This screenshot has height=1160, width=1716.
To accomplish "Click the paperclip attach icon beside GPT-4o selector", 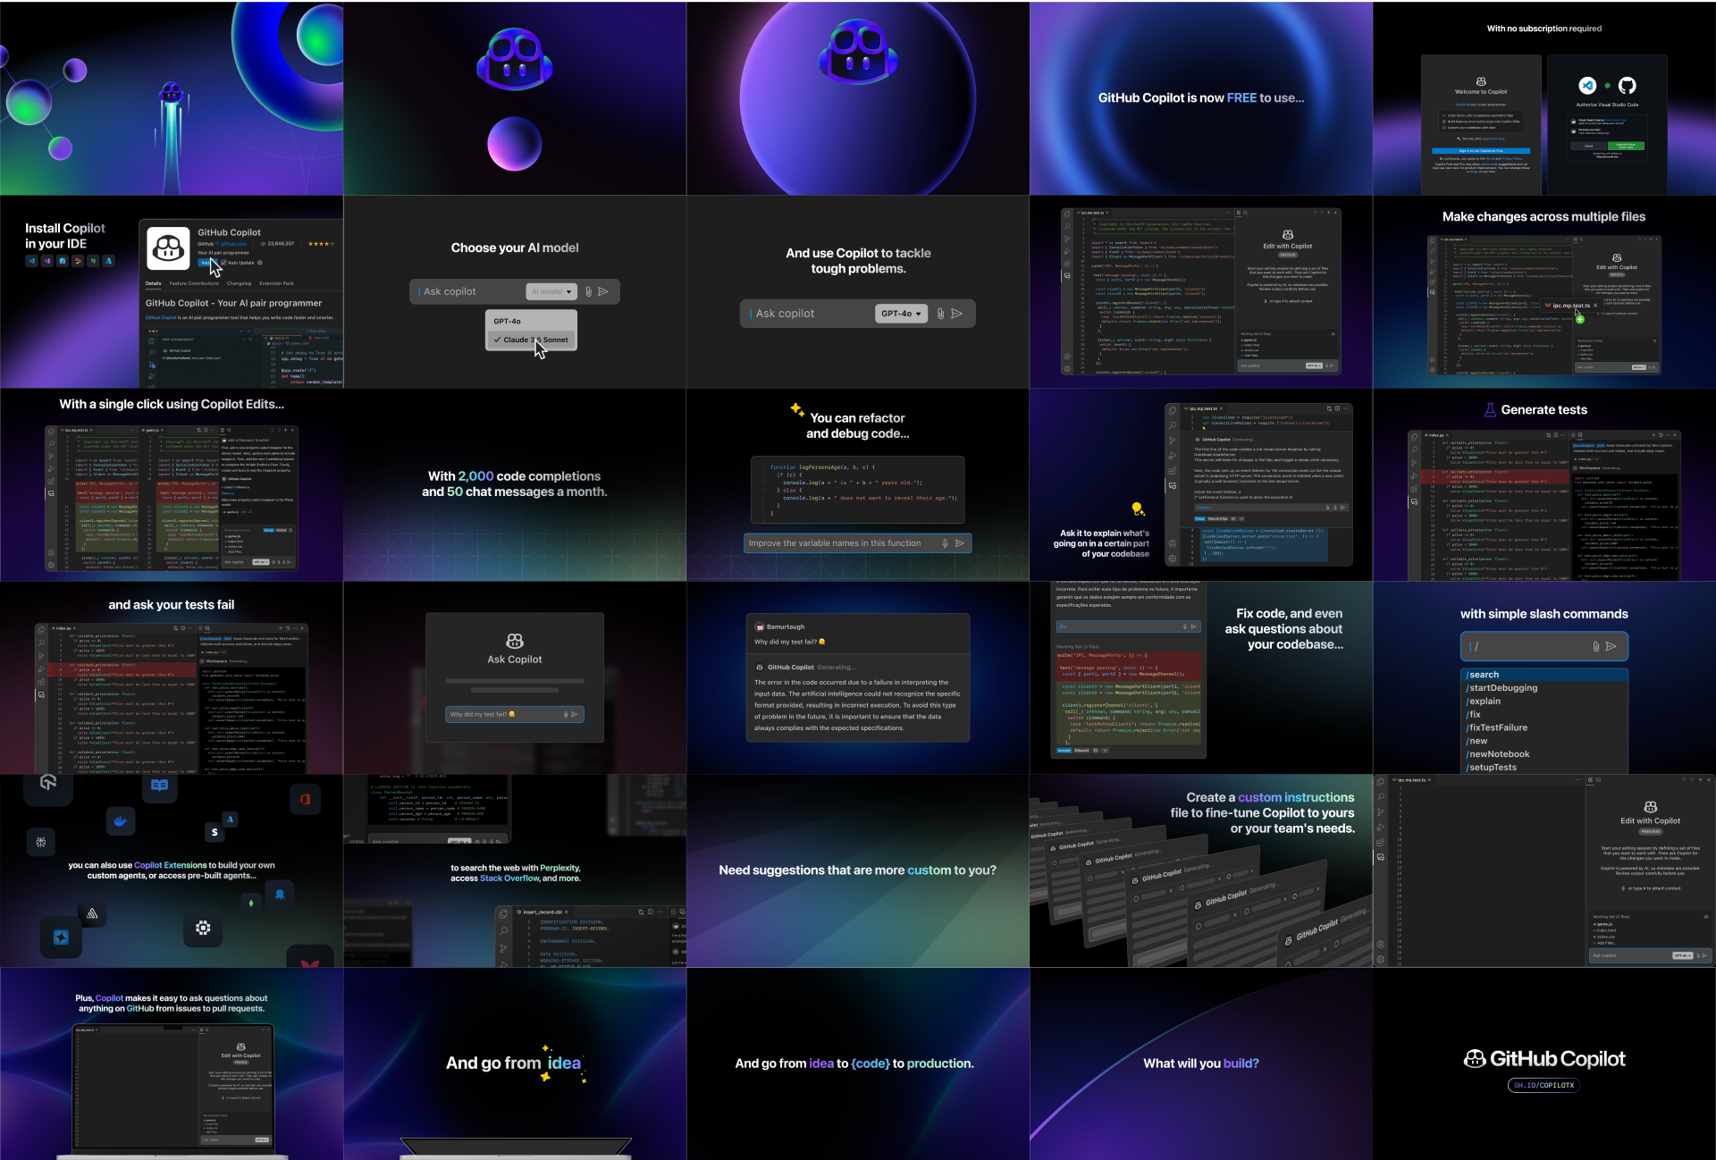I will coord(940,314).
